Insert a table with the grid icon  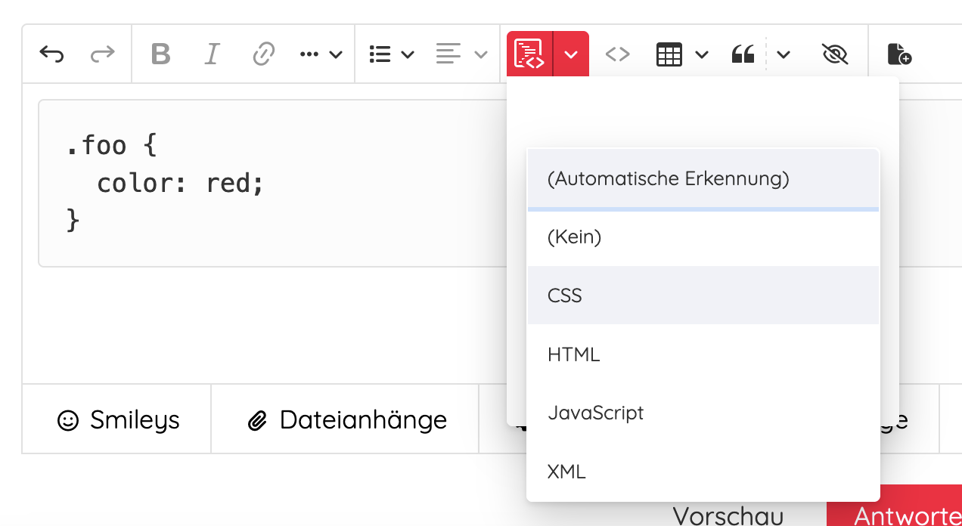tap(669, 54)
